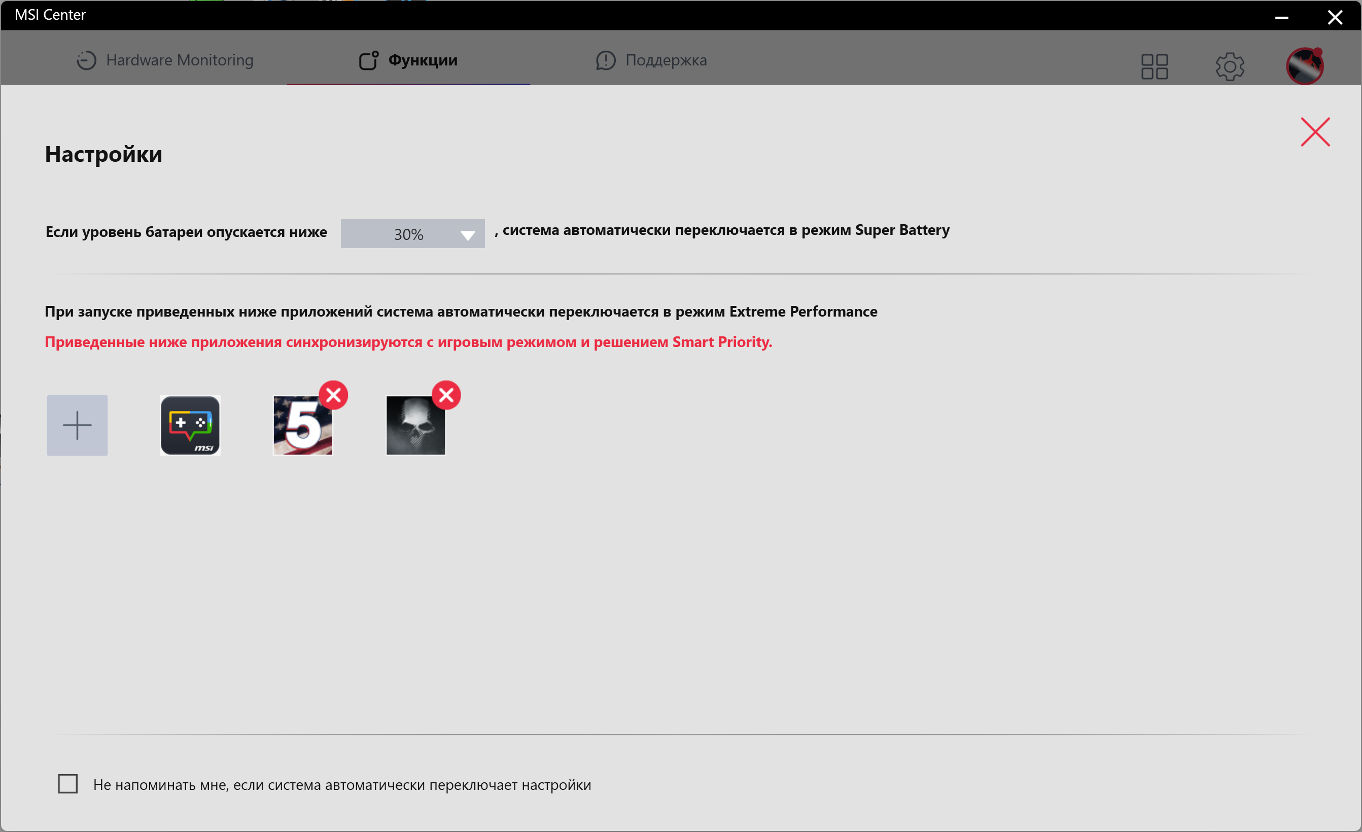Screen dimensions: 1362x832
Task: Minimize the MSI Center window
Action: pyautogui.click(x=1281, y=18)
